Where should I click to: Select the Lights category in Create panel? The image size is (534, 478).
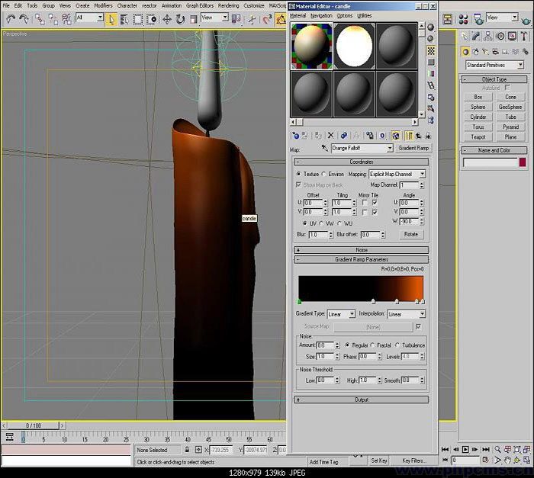pyautogui.click(x=486, y=52)
